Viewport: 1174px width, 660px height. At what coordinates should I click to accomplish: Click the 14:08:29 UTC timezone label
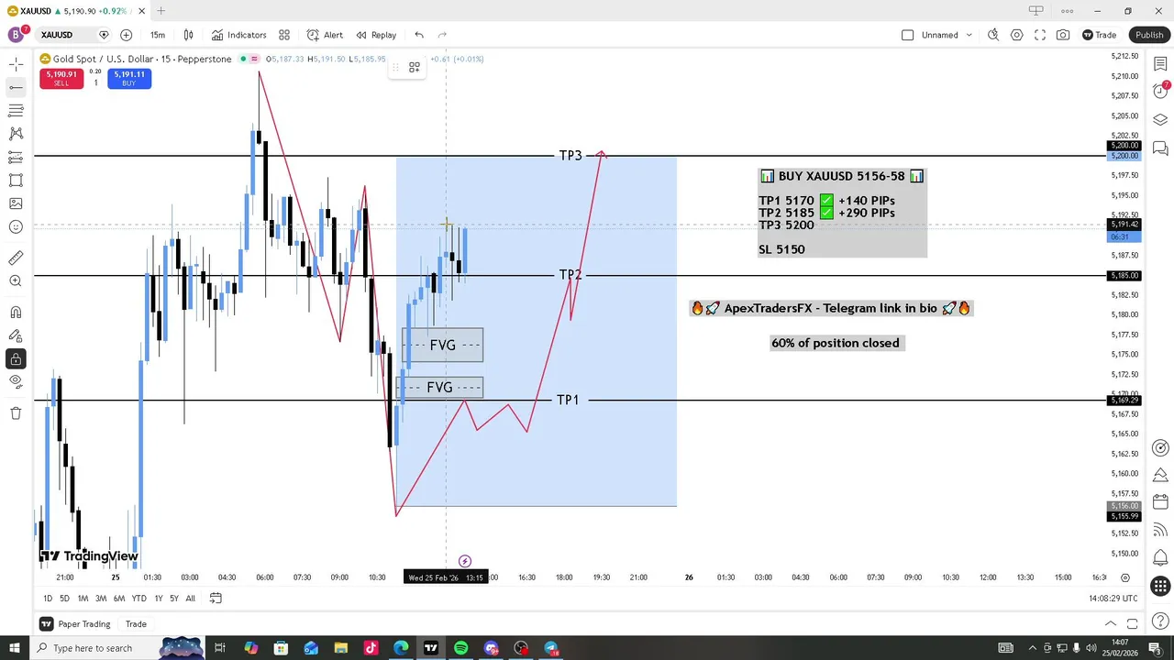1113,599
